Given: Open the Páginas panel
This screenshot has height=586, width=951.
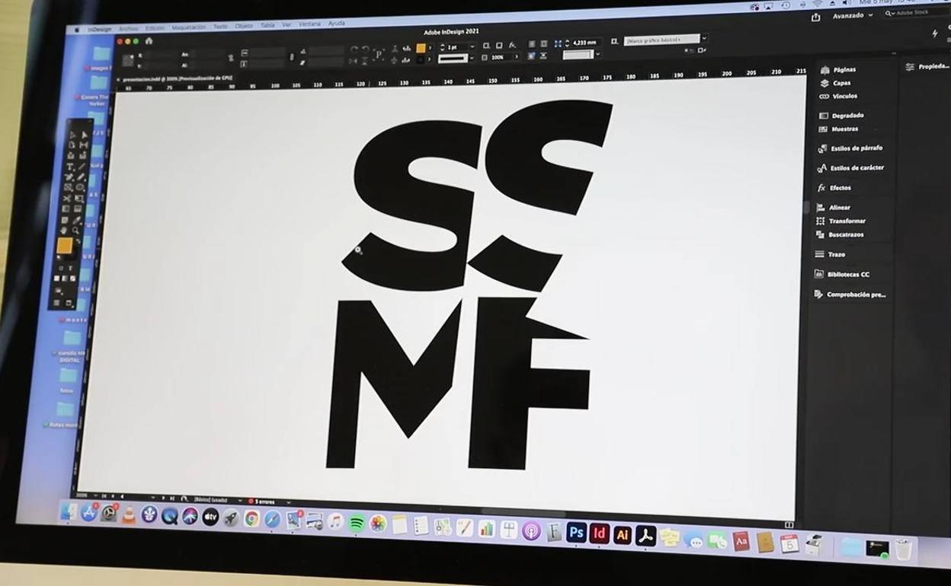Looking at the screenshot, I should (x=844, y=69).
